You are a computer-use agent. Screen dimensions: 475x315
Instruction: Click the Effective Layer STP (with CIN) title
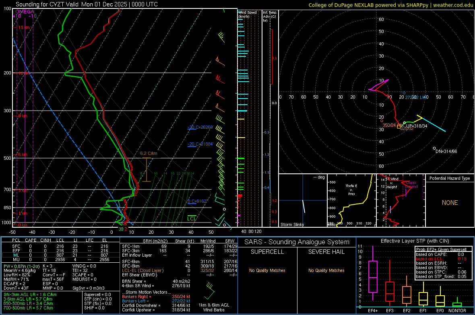(x=415, y=241)
